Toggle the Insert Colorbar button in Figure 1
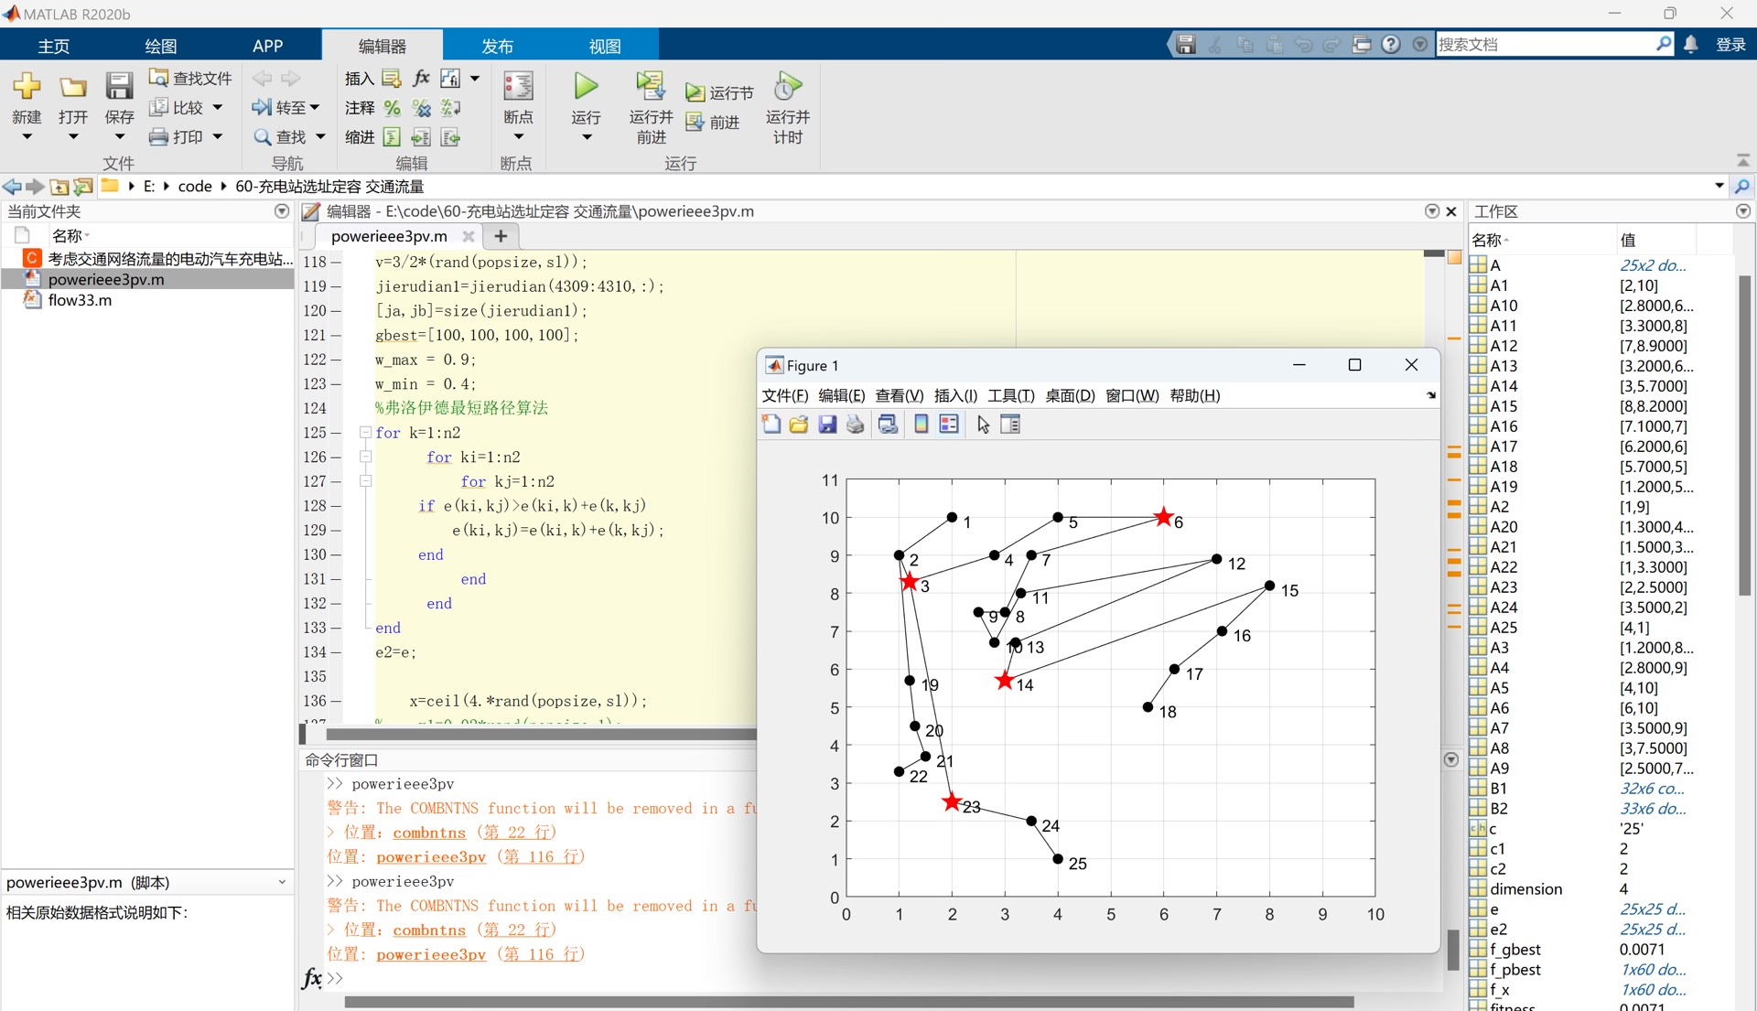This screenshot has width=1757, height=1011. click(922, 425)
